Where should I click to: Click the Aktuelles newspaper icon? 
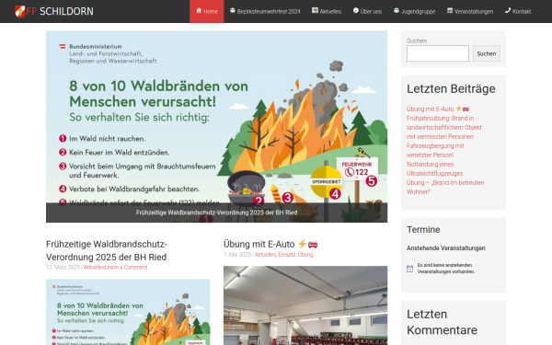tap(315, 10)
